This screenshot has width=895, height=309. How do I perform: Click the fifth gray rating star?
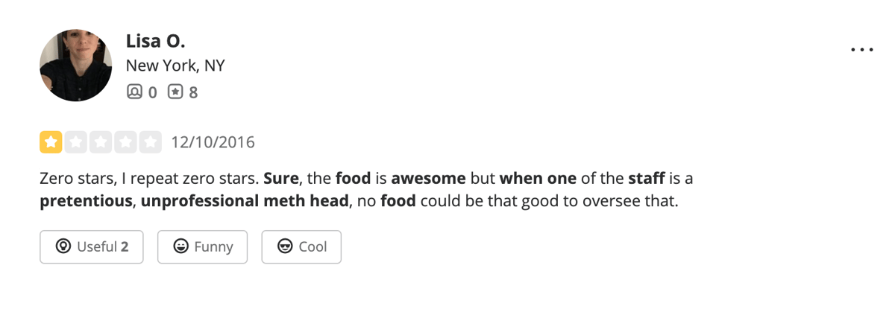151,141
